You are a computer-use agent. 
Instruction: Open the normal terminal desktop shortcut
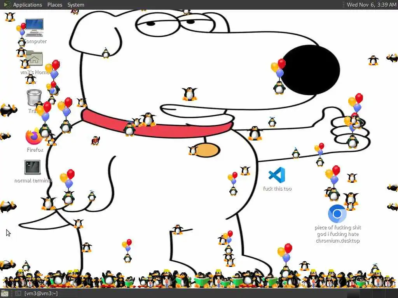(32, 167)
